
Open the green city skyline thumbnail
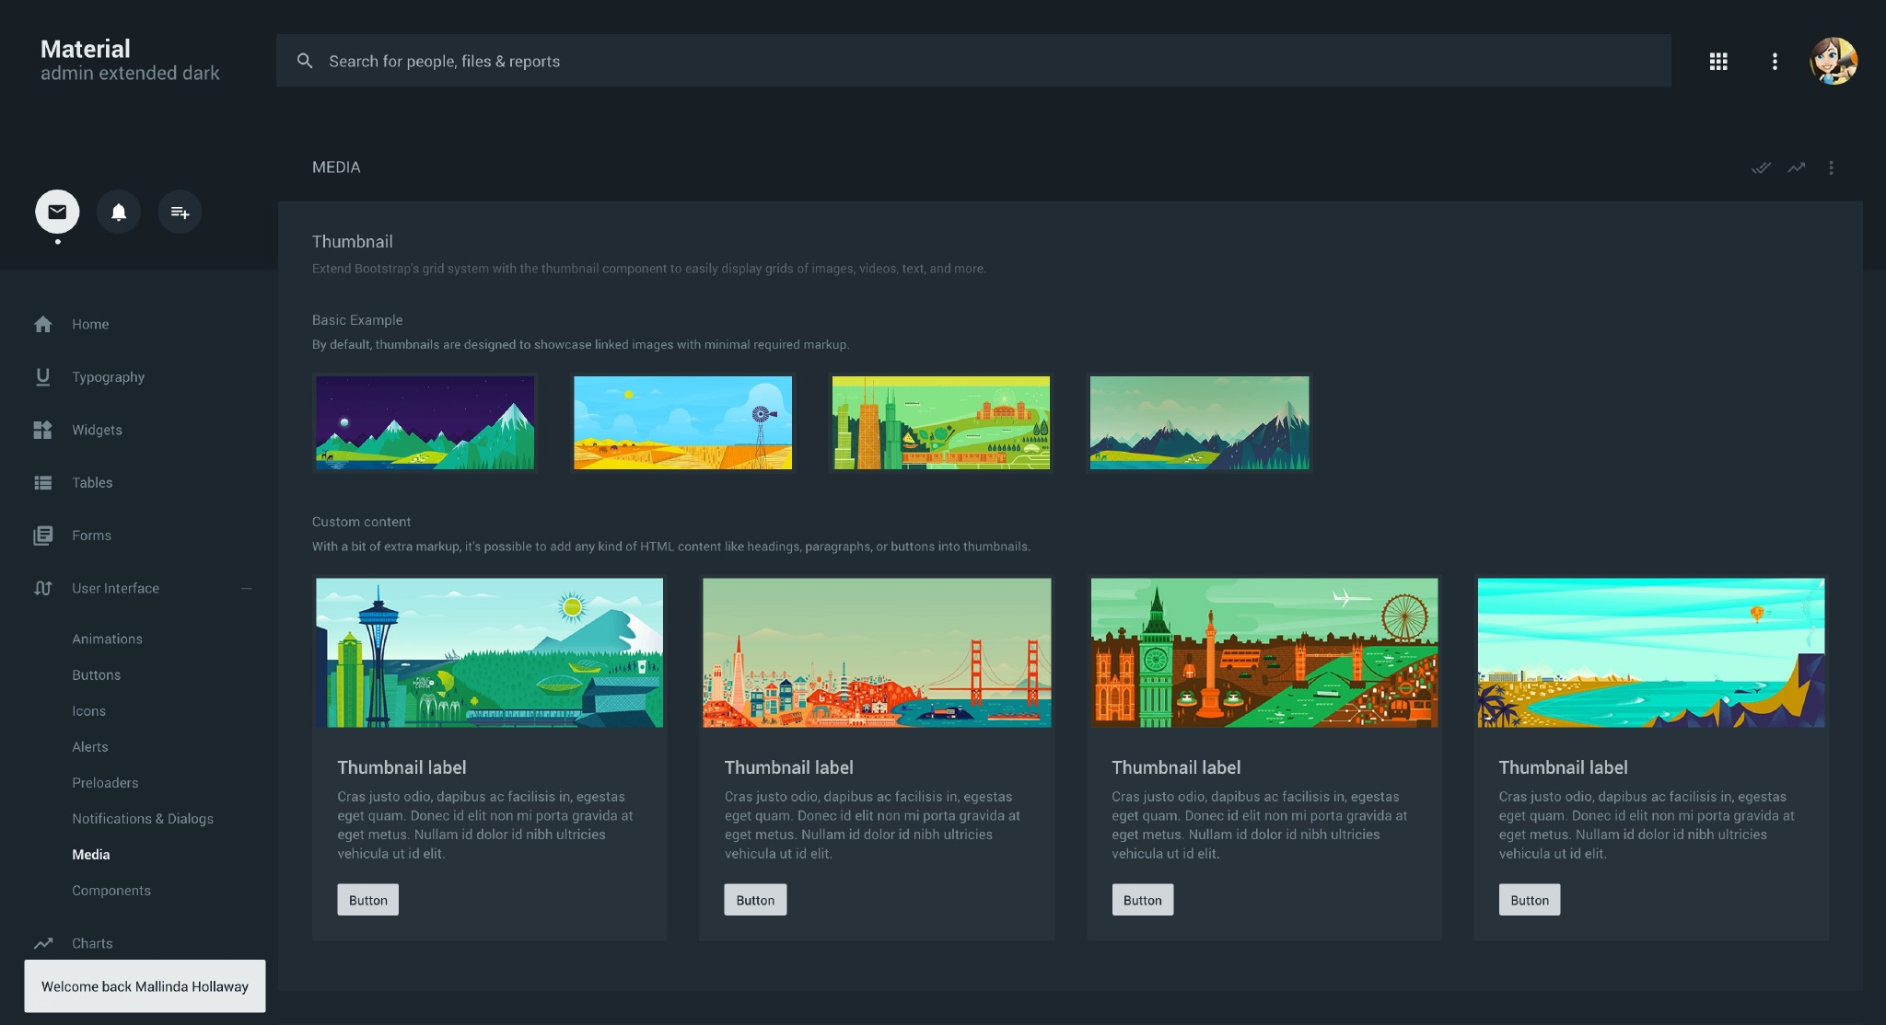941,422
